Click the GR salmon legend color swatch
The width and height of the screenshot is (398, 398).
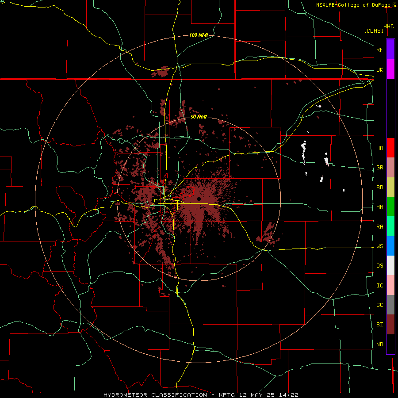pyautogui.click(x=390, y=168)
